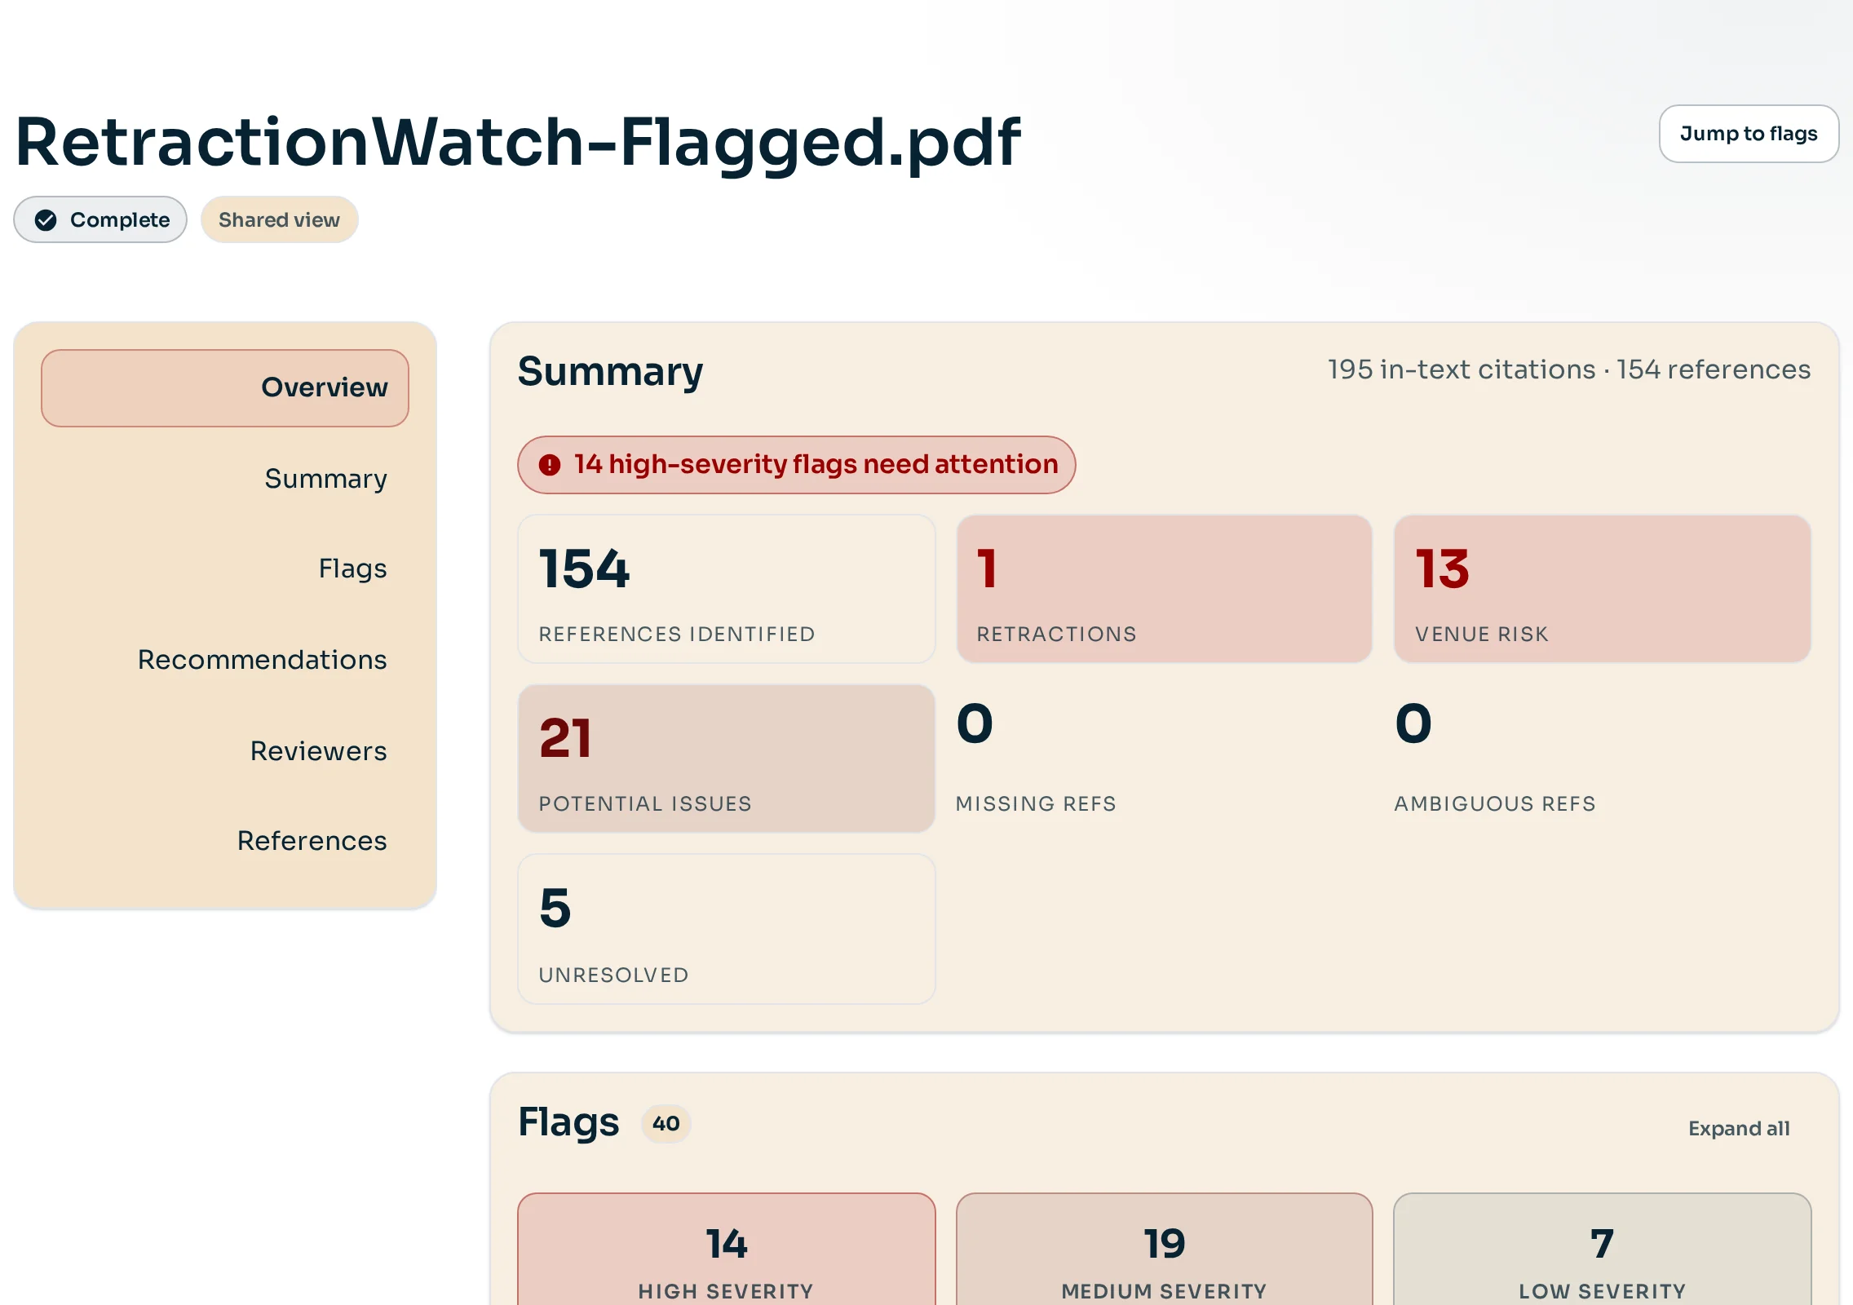Click the 0 Ambiguous Refs stat
The image size is (1853, 1305).
click(x=1603, y=759)
